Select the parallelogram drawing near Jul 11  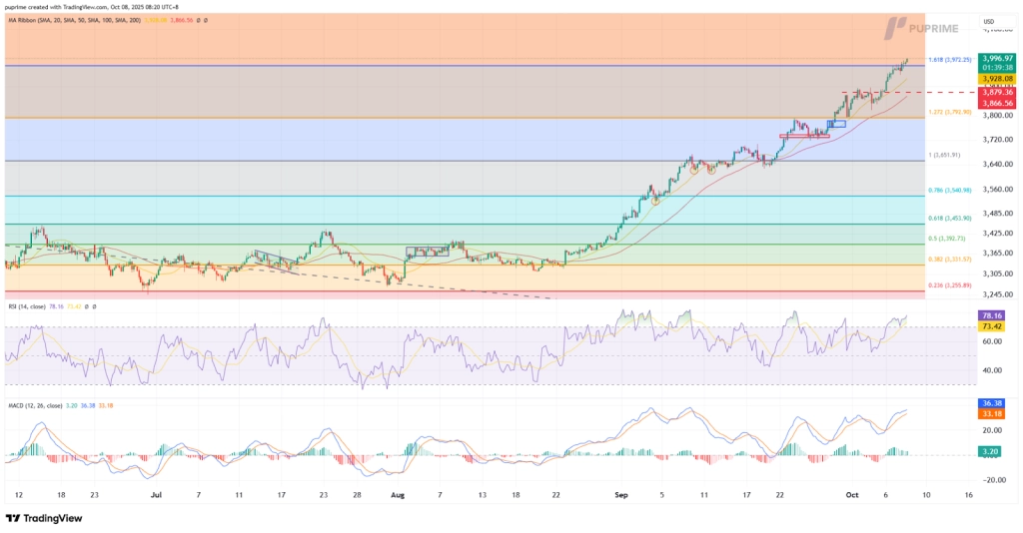point(276,260)
